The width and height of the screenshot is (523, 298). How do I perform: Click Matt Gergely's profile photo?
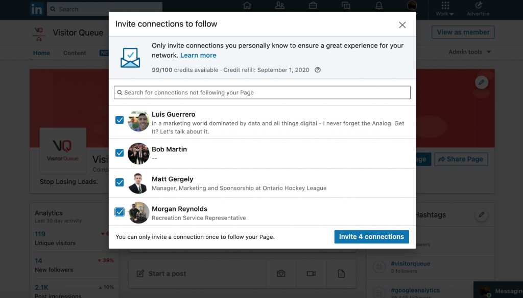click(x=138, y=183)
